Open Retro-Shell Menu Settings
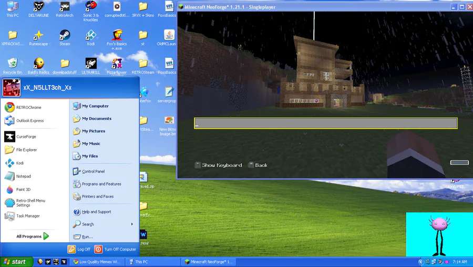Viewport: 473px width, 267px height. (x=25, y=203)
